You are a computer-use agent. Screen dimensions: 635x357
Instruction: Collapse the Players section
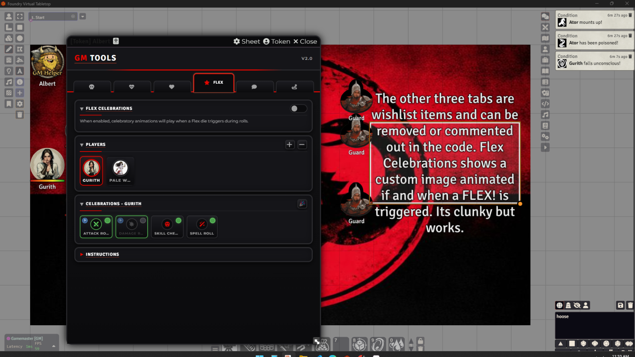coord(95,145)
